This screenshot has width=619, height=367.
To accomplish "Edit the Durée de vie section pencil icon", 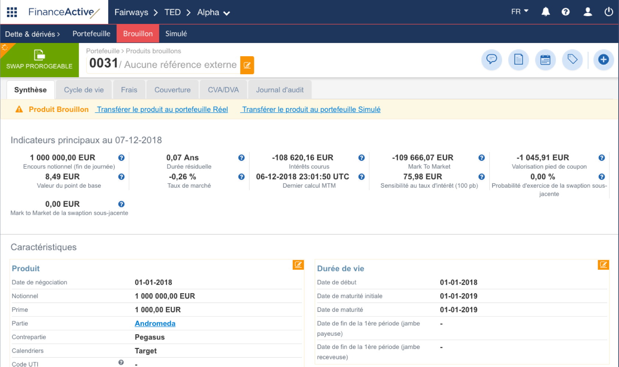I will coord(603,265).
